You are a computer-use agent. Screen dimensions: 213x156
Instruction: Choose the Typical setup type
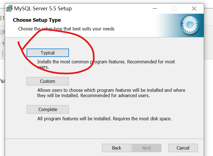pyautogui.click(x=48, y=53)
